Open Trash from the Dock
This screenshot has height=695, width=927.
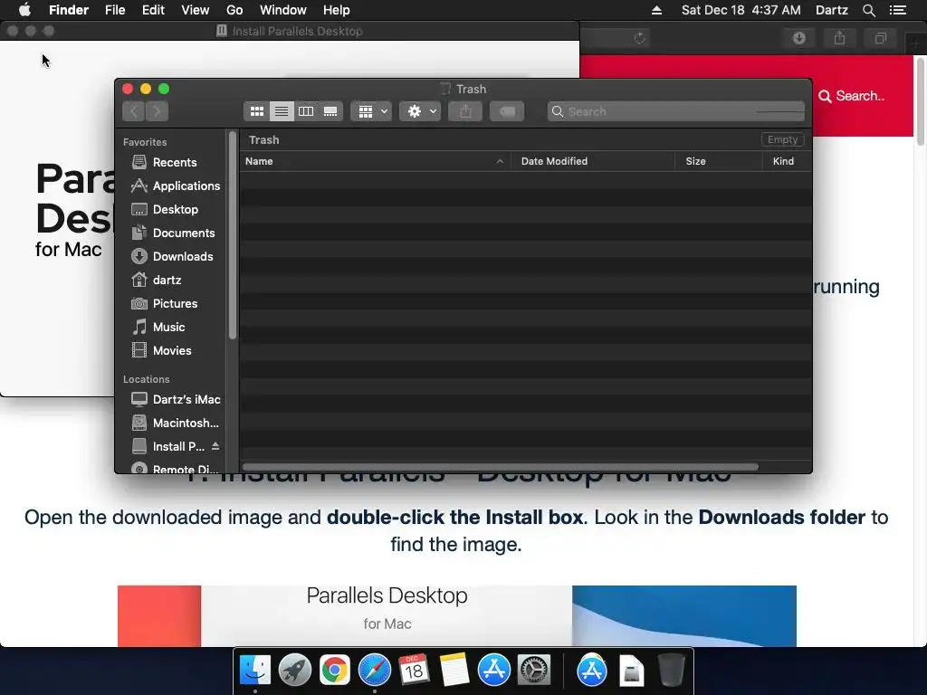pyautogui.click(x=671, y=671)
